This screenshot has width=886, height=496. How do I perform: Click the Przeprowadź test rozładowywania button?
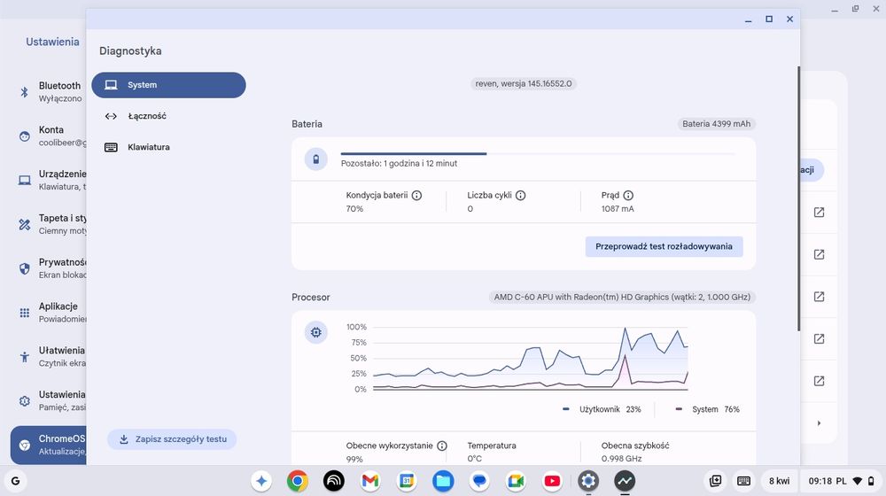664,246
